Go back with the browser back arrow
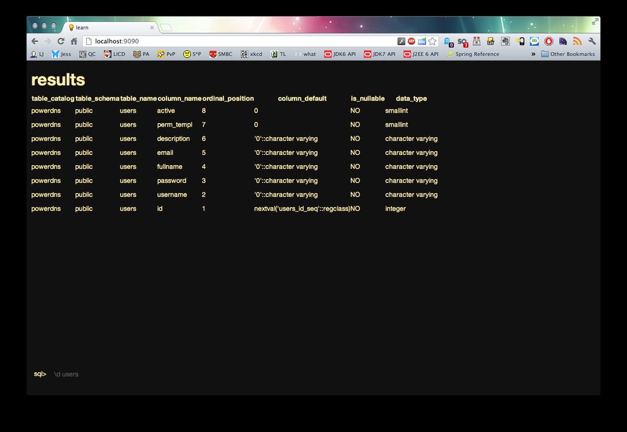 (x=35, y=41)
